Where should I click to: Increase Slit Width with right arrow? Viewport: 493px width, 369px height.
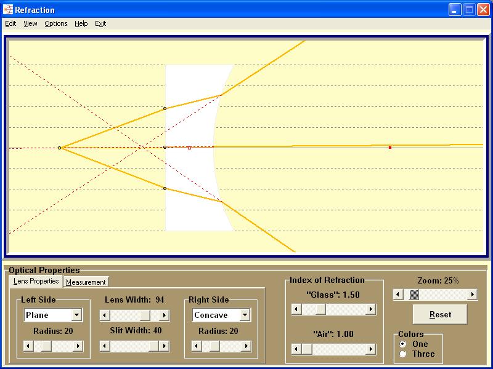[x=164, y=346]
